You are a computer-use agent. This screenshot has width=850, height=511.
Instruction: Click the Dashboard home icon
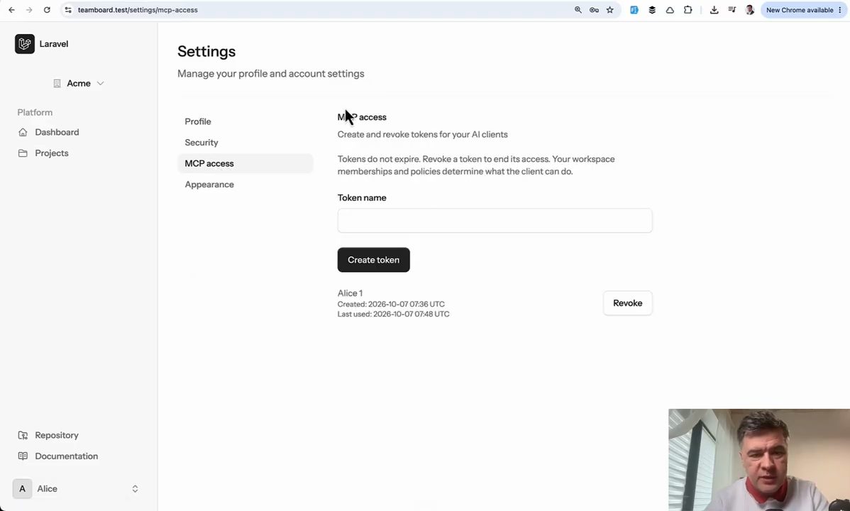(23, 132)
